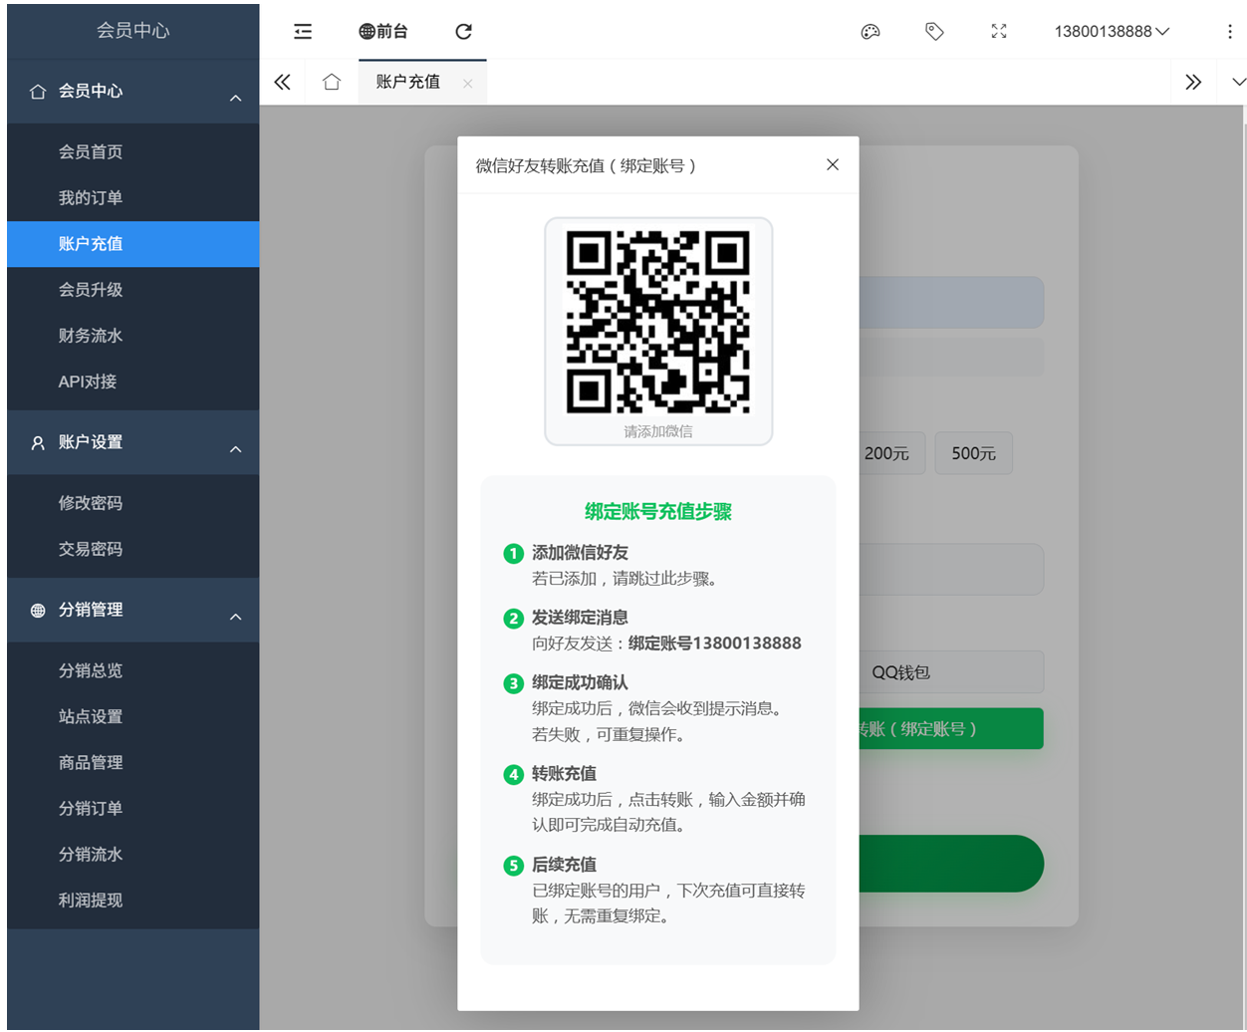Click the refresh icon in top bar
The height and width of the screenshot is (1032, 1247).
click(x=463, y=32)
